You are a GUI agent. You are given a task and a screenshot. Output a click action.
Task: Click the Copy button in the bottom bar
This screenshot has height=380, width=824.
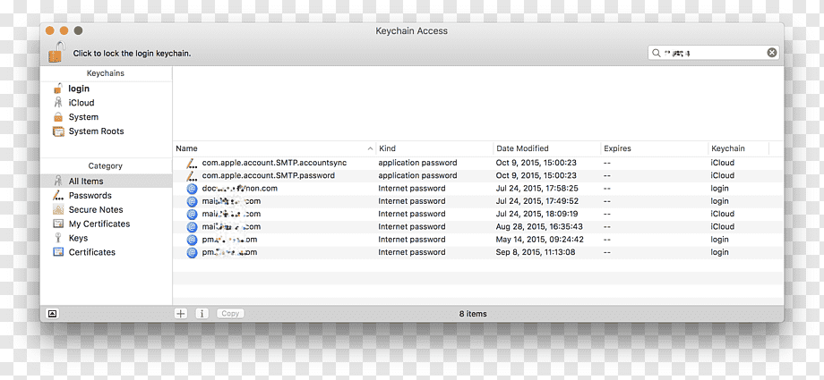(x=230, y=313)
